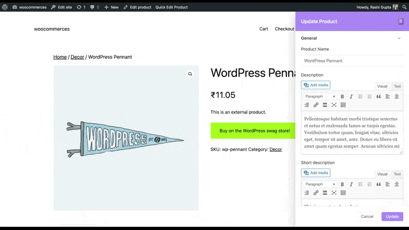The width and height of the screenshot is (409, 230).
Task: Toggle fullscreen in Short description editor
Action: [334, 193]
